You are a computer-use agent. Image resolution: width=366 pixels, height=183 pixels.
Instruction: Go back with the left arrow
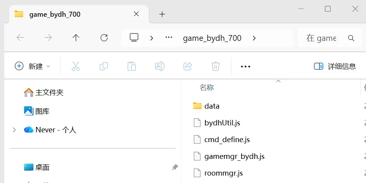point(20,38)
